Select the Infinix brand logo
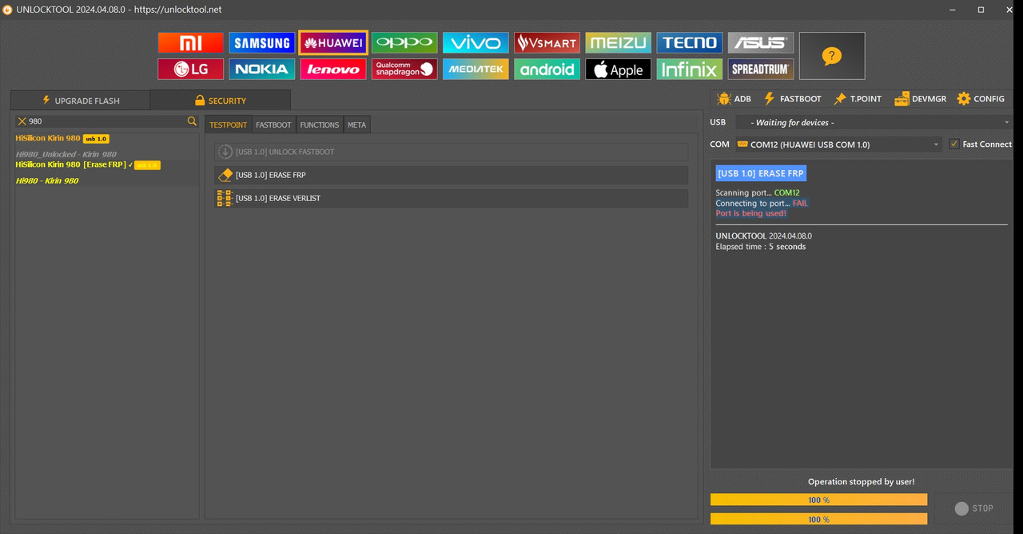Viewport: 1023px width, 534px height. click(x=690, y=69)
